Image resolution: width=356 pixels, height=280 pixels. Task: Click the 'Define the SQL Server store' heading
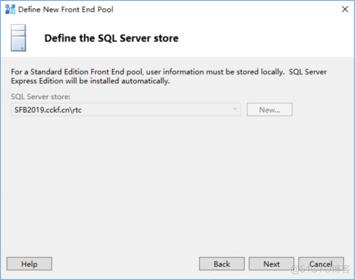coord(111,38)
